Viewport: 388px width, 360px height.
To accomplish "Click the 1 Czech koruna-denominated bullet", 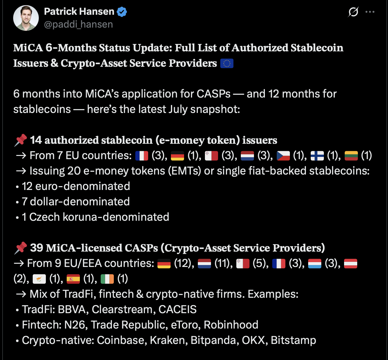I will tap(92, 217).
